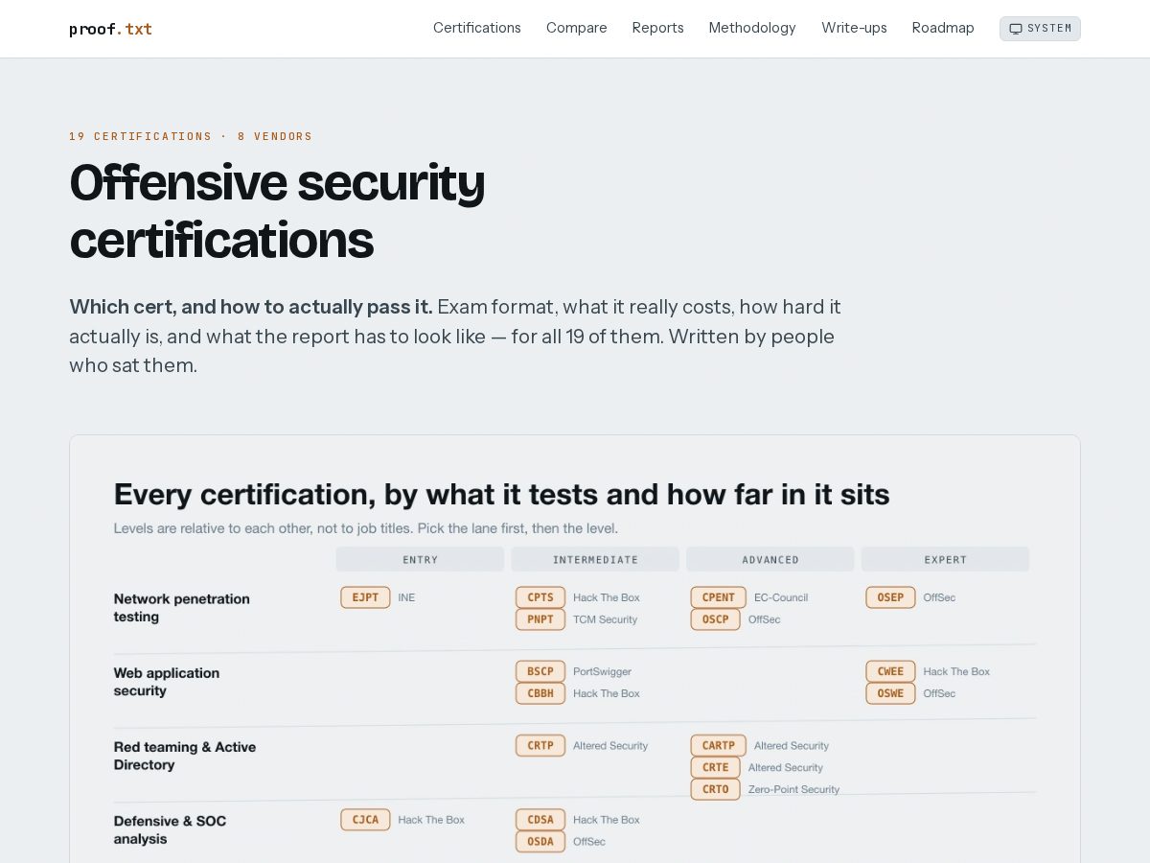The image size is (1150, 863).
Task: Open the CWEE badge
Action: coord(890,671)
